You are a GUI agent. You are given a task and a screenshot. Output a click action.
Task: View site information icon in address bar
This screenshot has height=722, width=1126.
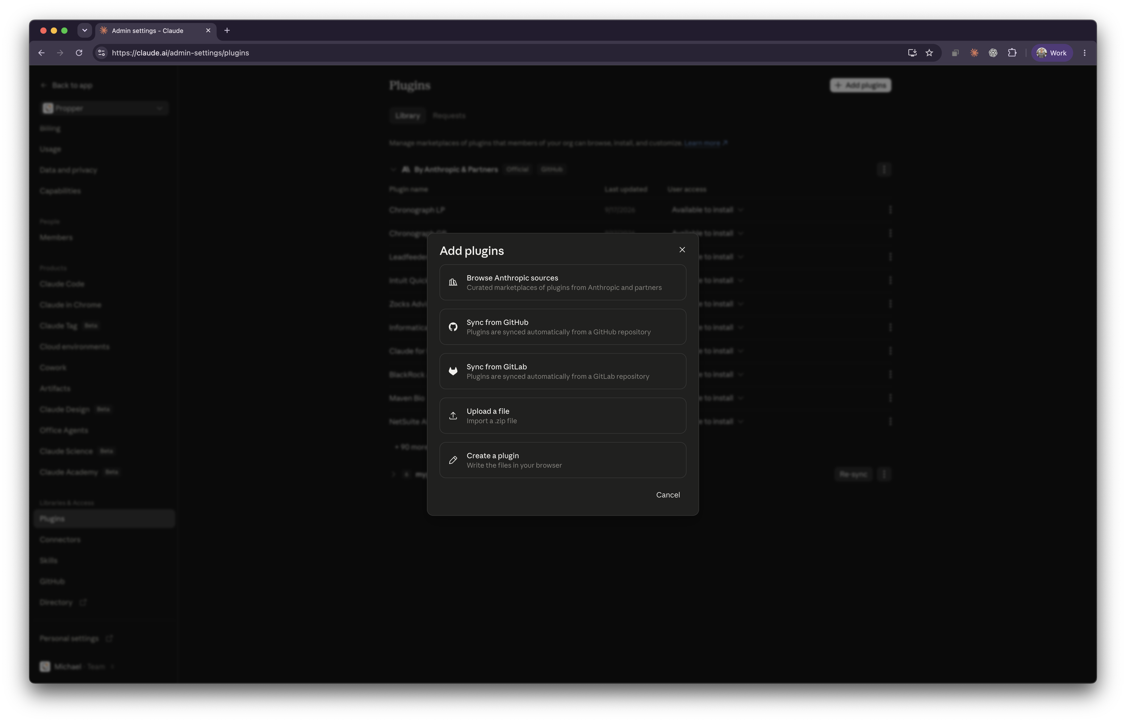point(101,53)
